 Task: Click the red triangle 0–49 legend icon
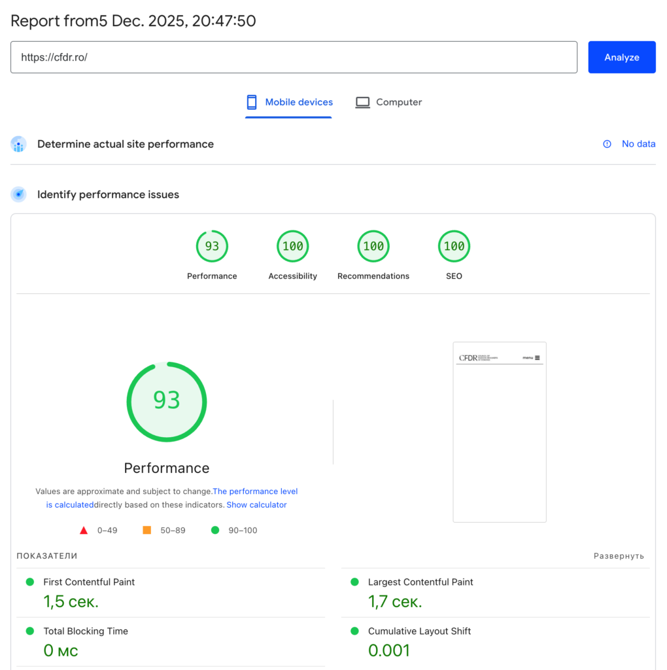[84, 530]
